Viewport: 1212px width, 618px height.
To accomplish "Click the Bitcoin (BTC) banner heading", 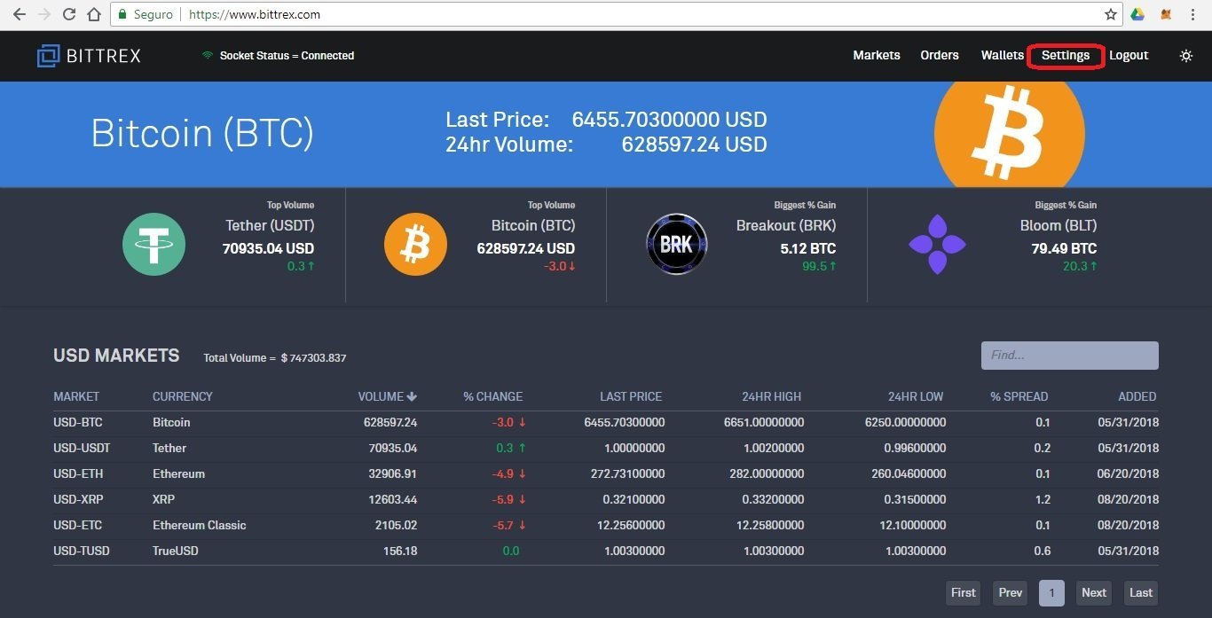I will [x=202, y=133].
